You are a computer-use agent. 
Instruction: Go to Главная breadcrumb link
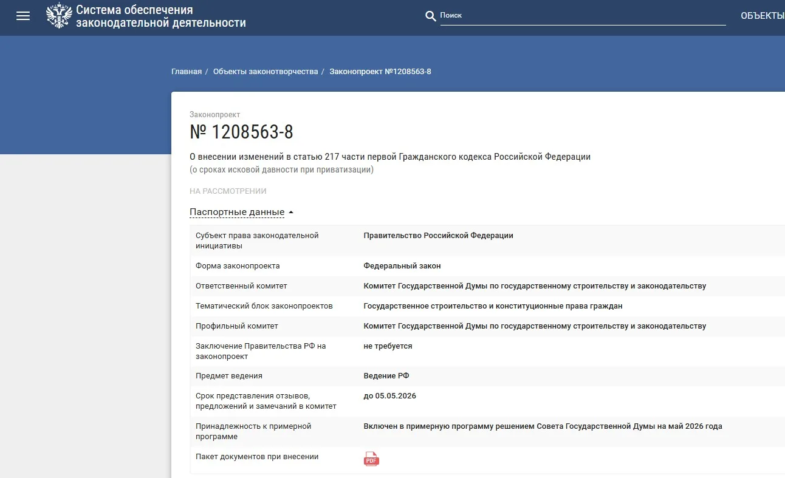pos(187,72)
